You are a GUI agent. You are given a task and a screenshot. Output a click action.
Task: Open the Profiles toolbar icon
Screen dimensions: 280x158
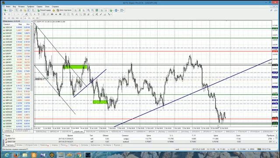[x=10, y=10]
